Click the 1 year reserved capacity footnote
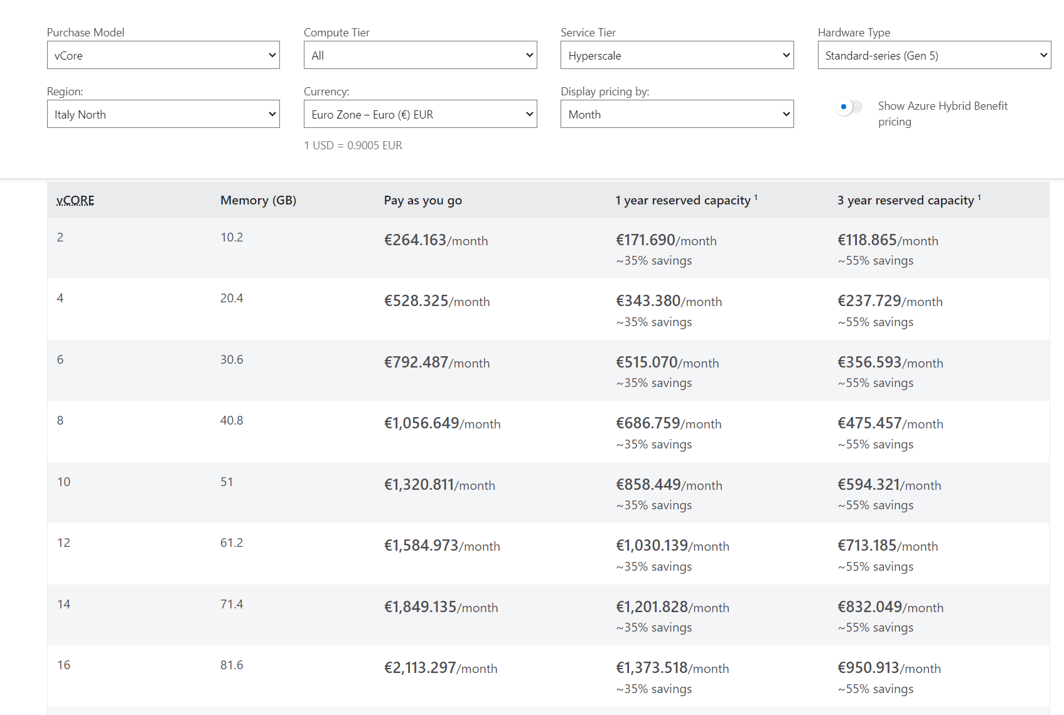The image size is (1064, 715). 756,197
